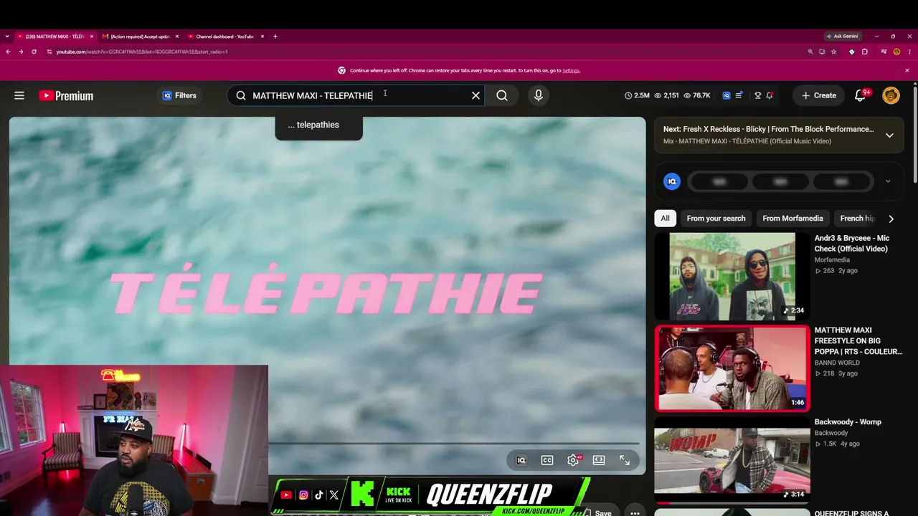Image resolution: width=918 pixels, height=516 pixels.
Task: Open 'MATTHEW MAXI FREESTYLE ON BIG POPPA' title
Action: [x=858, y=341]
